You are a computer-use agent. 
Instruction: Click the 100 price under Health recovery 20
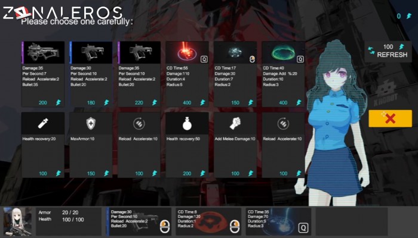(43, 174)
